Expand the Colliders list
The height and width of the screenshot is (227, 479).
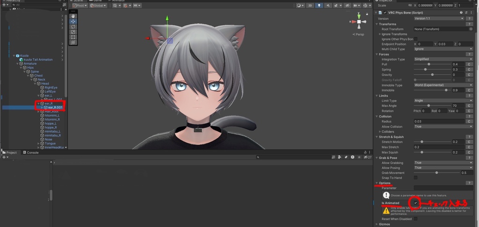point(380,132)
